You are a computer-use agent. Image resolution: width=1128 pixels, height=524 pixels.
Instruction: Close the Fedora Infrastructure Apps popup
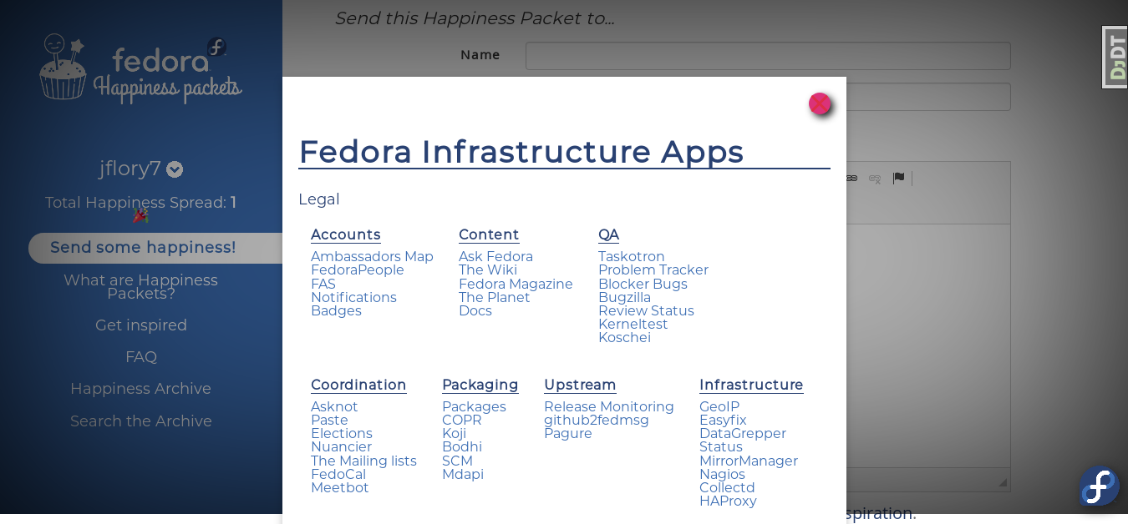[820, 103]
